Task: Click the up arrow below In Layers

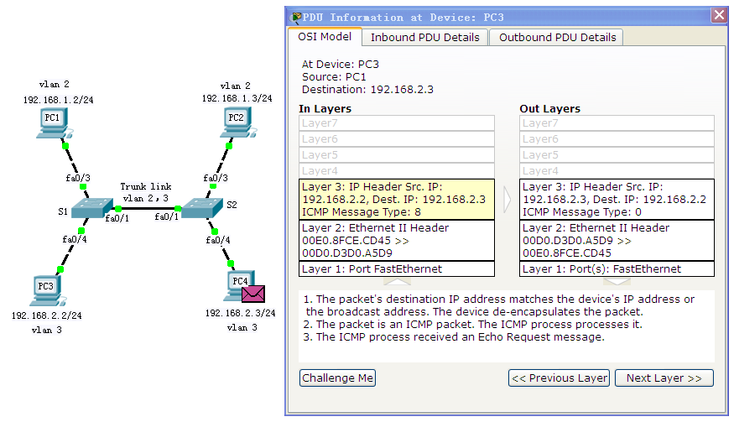Action: click(x=397, y=282)
